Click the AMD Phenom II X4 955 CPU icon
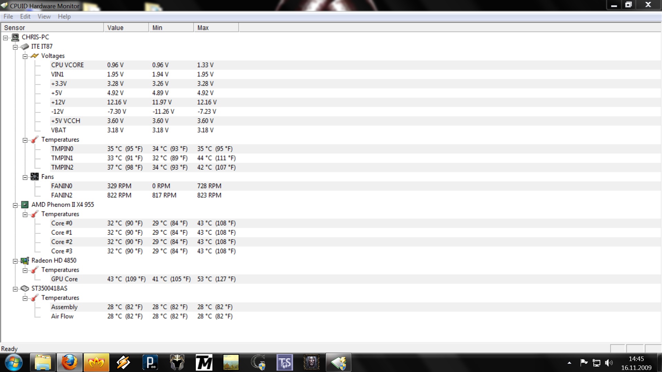The image size is (662, 372). coord(25,205)
